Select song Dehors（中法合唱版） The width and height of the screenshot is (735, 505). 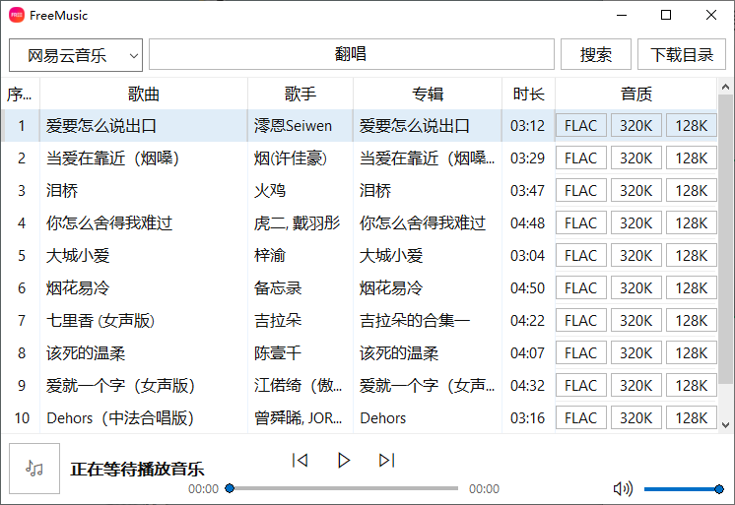[120, 417]
